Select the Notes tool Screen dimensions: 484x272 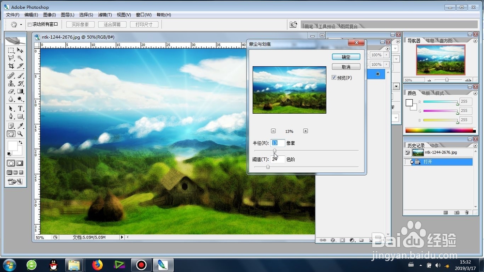point(11,126)
